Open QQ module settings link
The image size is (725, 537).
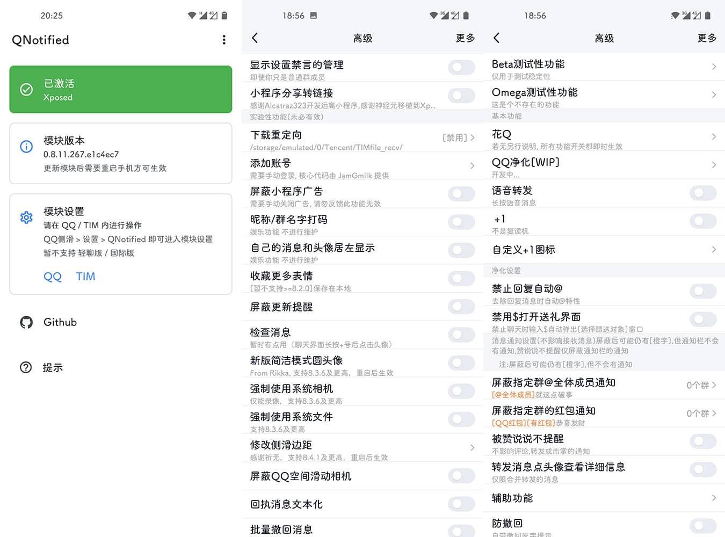(52, 277)
